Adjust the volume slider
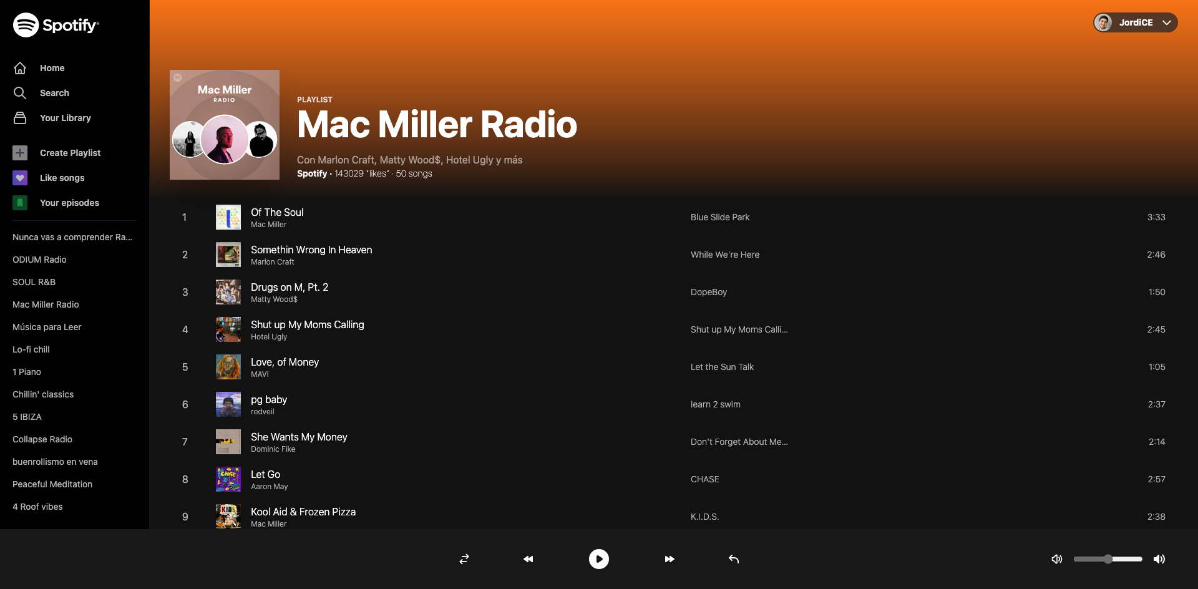Viewport: 1198px width, 589px height. (x=1108, y=559)
